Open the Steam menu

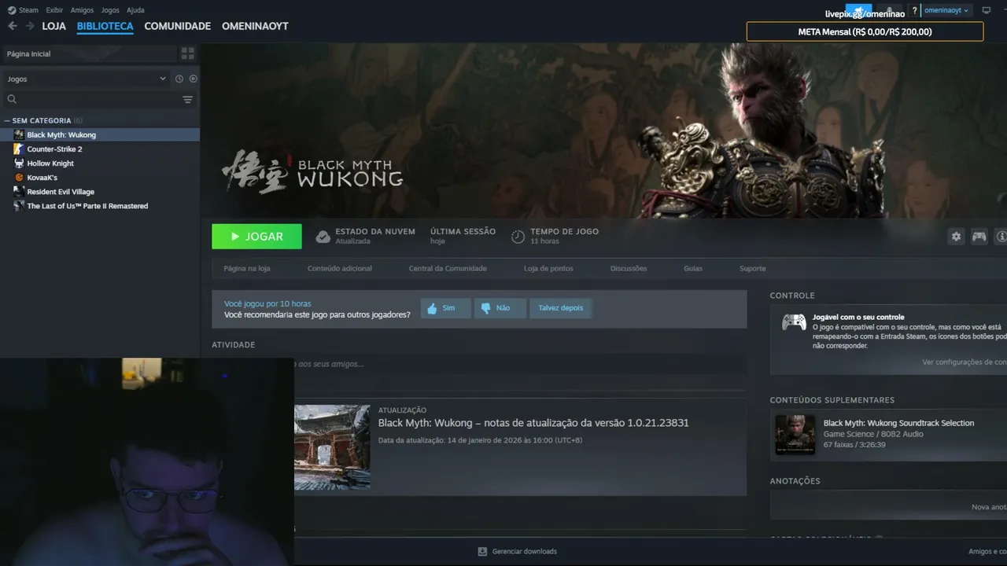pyautogui.click(x=28, y=10)
